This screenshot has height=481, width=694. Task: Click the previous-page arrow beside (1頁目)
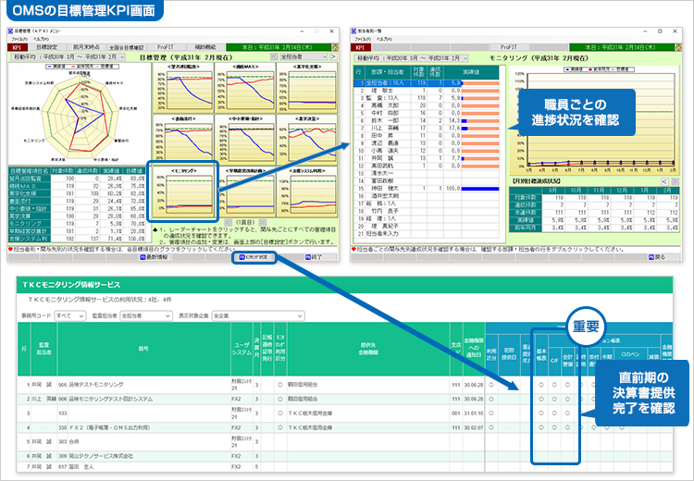(228, 223)
